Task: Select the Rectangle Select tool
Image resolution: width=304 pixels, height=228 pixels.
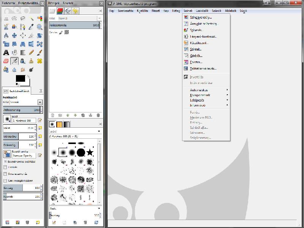Action: [6, 19]
